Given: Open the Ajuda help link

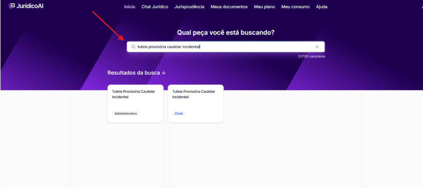Looking at the screenshot, I should 322,7.
